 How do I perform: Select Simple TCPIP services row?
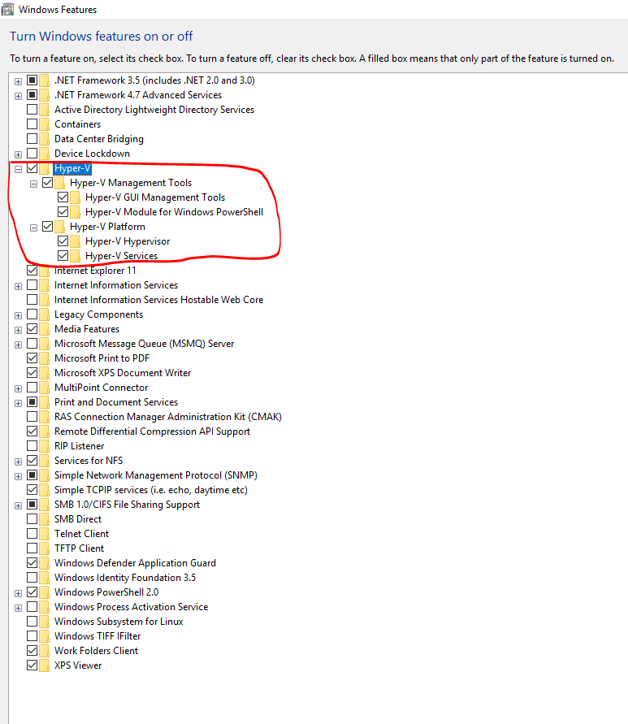tap(150, 490)
